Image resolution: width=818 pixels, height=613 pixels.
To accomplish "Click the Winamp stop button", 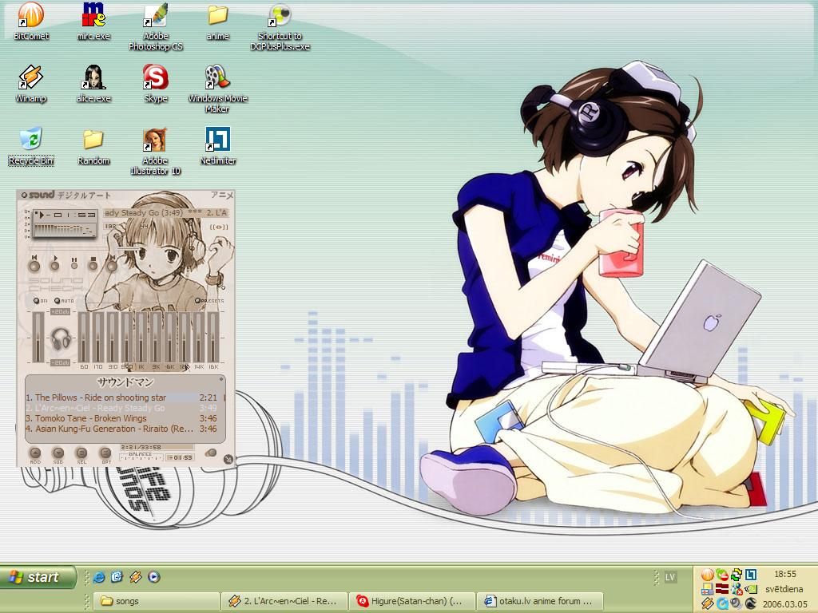I will point(93,263).
